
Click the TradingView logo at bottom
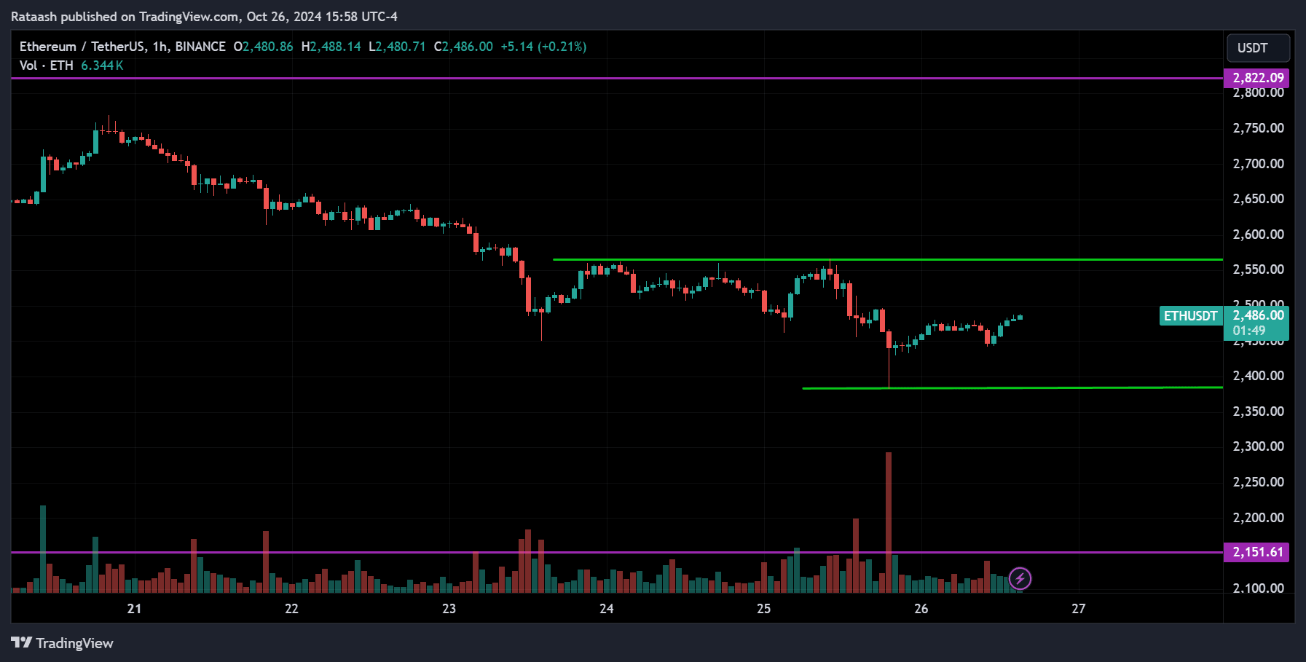62,643
